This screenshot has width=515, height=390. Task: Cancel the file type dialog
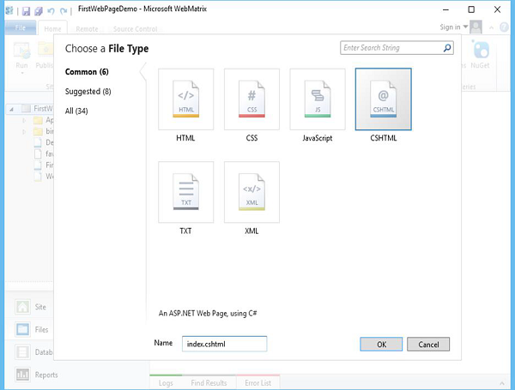pos(428,344)
